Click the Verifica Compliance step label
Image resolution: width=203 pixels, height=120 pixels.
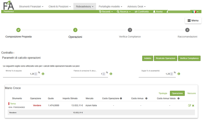pos(130,37)
